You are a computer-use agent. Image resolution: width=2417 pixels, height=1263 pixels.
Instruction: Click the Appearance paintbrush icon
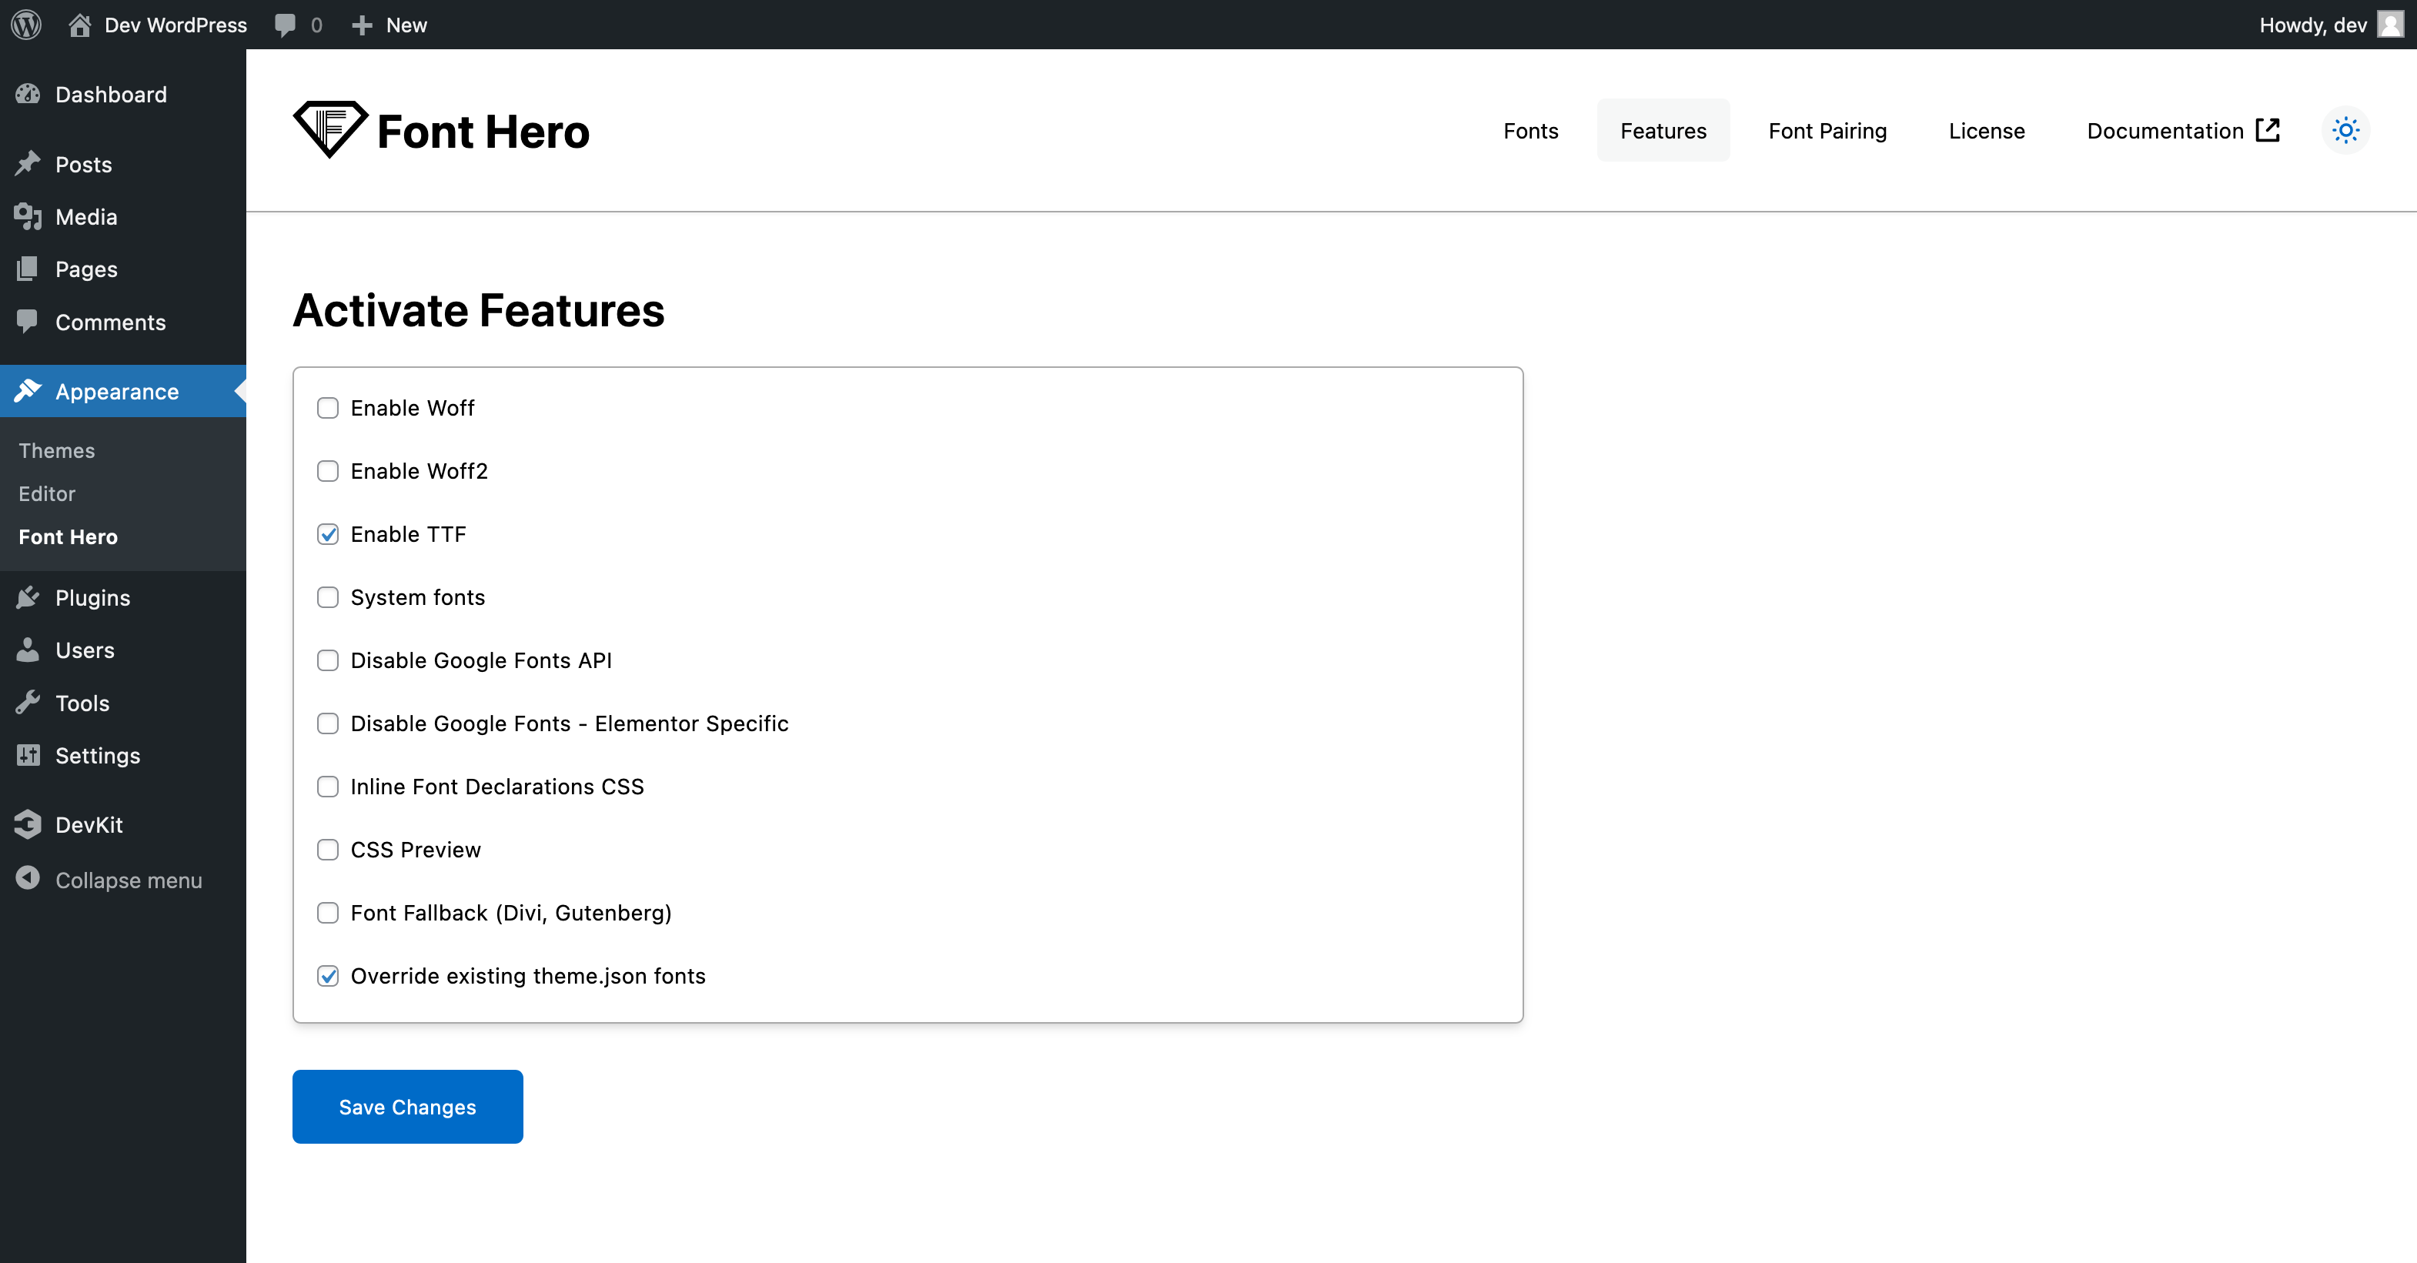click(28, 391)
